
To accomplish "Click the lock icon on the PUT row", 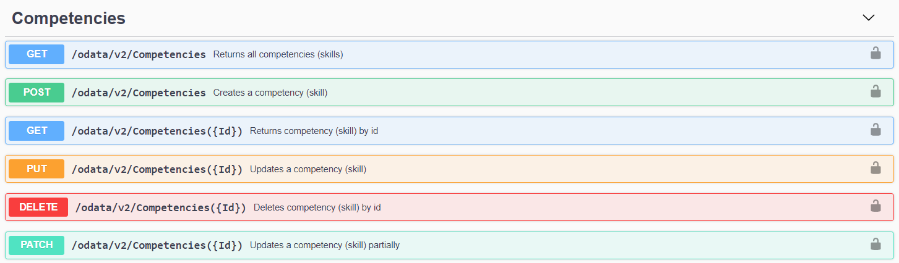I will click(x=875, y=169).
